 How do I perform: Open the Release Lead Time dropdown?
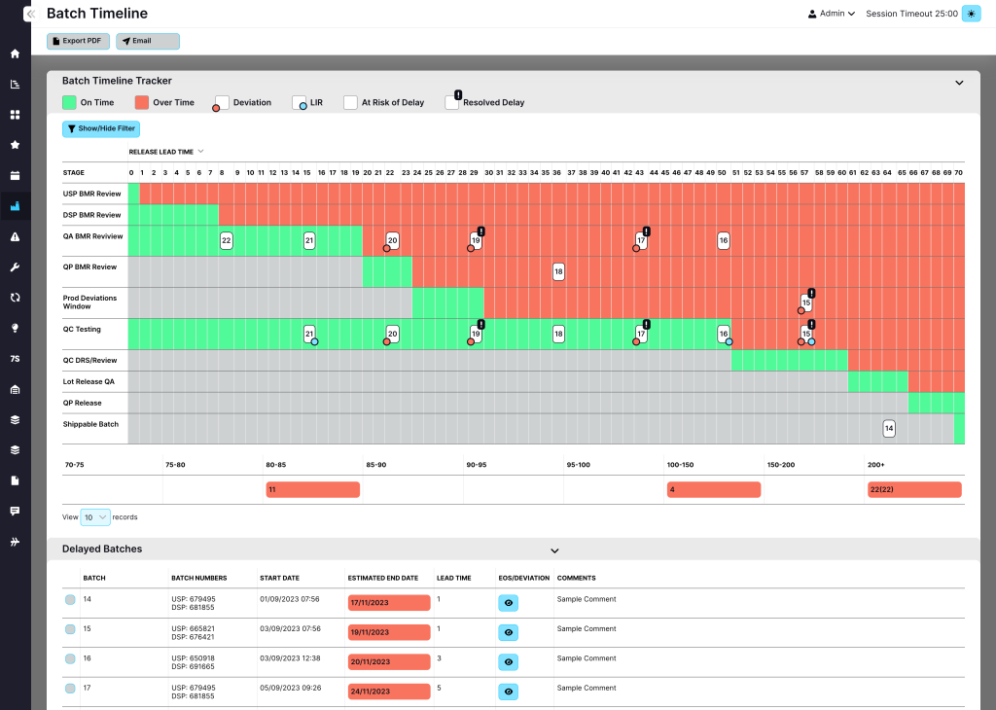point(165,152)
